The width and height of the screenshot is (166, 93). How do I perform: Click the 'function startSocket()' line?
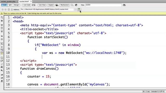(47, 37)
